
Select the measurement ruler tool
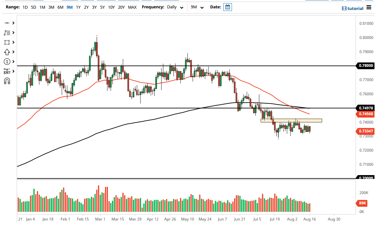coord(7,71)
